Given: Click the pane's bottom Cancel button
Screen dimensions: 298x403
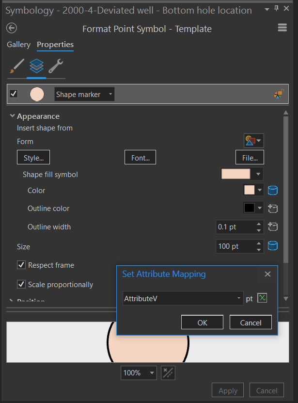Looking at the screenshot, I should 267,390.
